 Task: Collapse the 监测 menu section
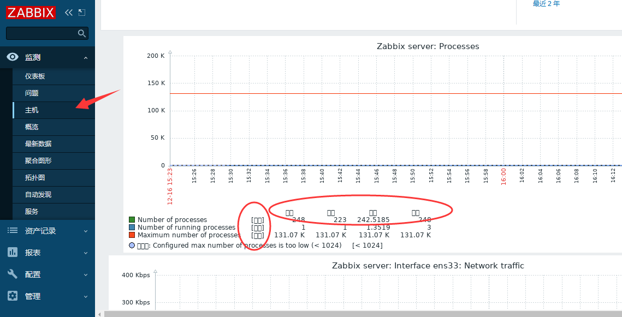point(86,58)
